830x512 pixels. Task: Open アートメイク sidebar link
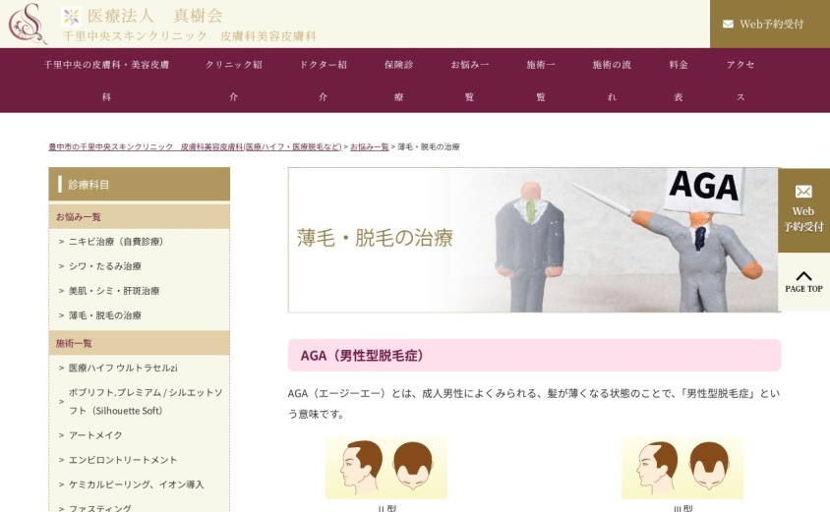point(95,434)
